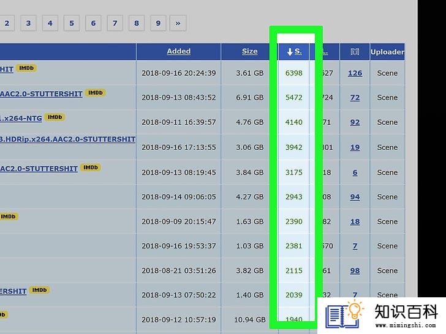
Task: Click seeder count 2390
Action: click(x=294, y=221)
